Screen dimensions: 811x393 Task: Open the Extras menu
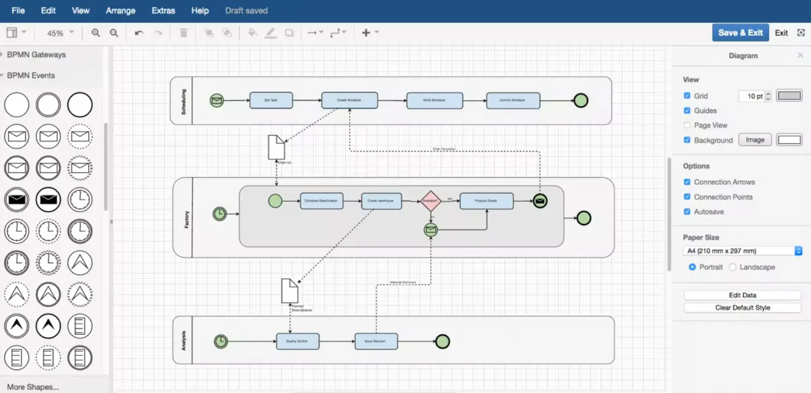(163, 11)
